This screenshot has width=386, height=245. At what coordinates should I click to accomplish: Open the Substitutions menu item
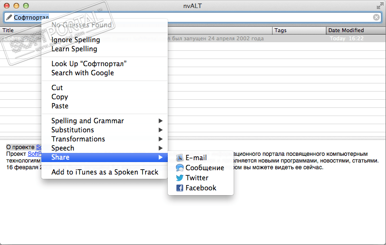click(x=105, y=130)
